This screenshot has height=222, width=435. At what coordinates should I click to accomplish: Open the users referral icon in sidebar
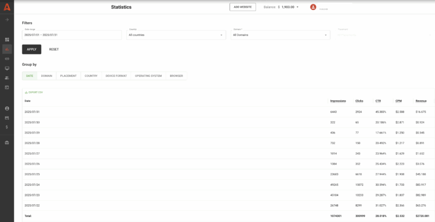tap(7, 78)
